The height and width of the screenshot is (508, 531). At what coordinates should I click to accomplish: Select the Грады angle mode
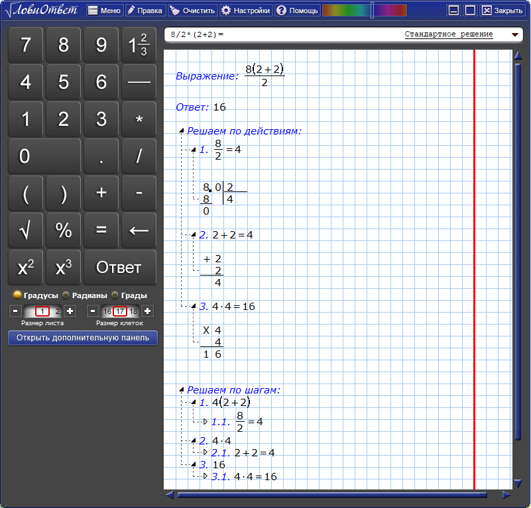129,295
